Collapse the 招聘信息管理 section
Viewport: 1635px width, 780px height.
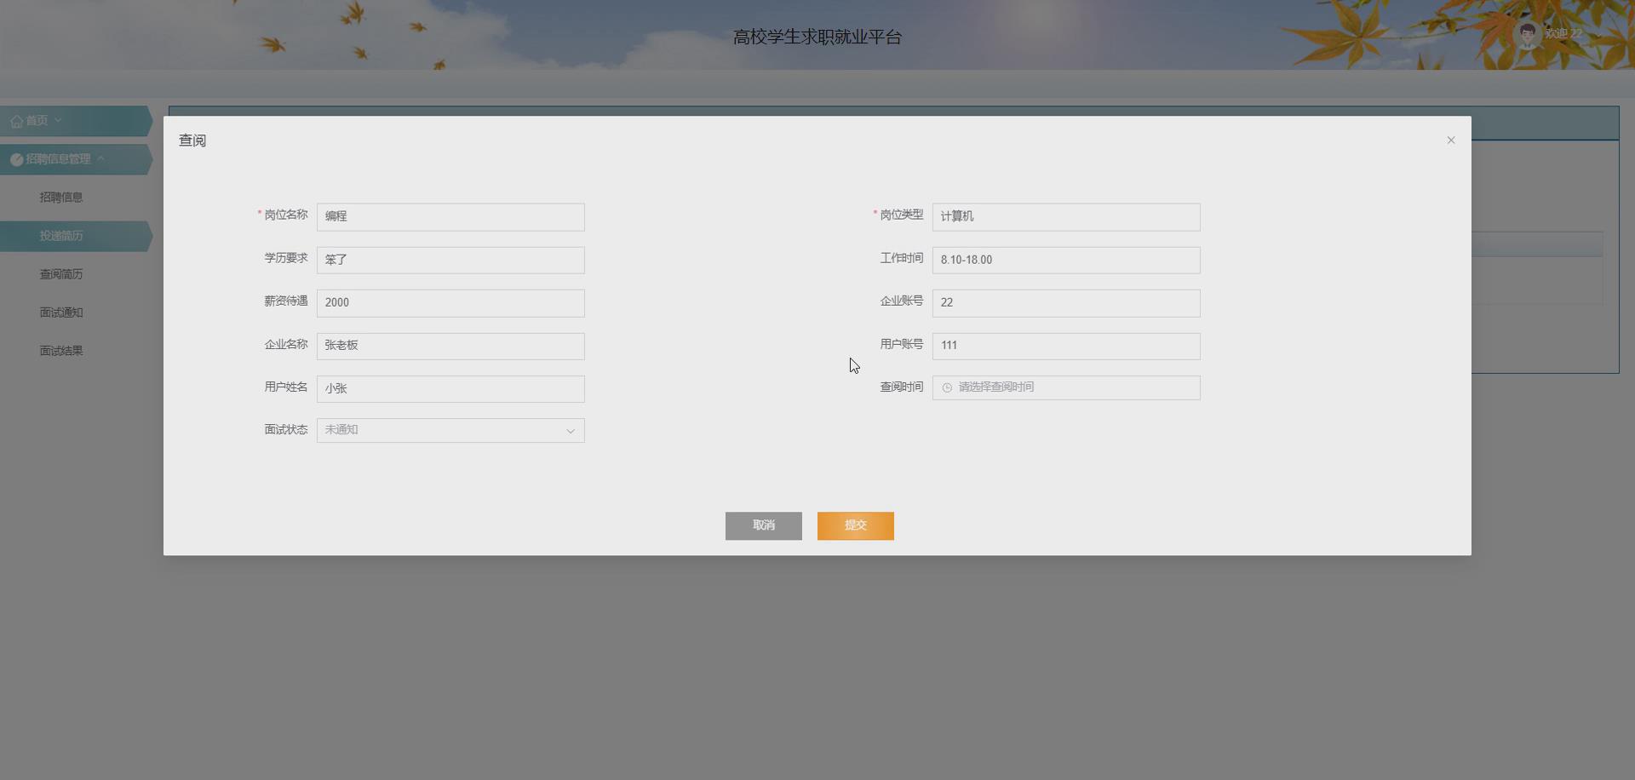click(x=100, y=158)
